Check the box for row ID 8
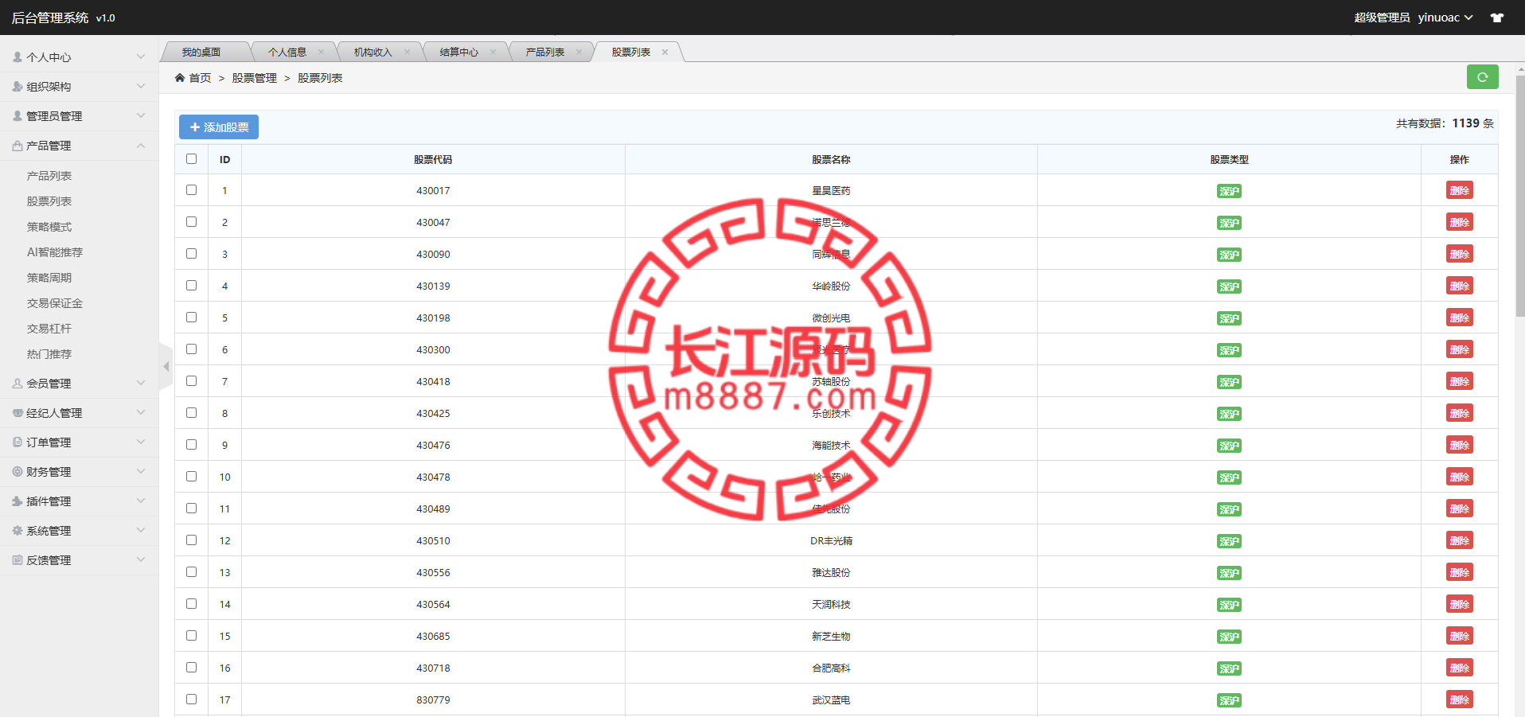The image size is (1525, 717). pos(191,412)
